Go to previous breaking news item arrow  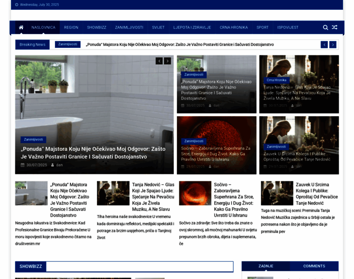[324, 45]
